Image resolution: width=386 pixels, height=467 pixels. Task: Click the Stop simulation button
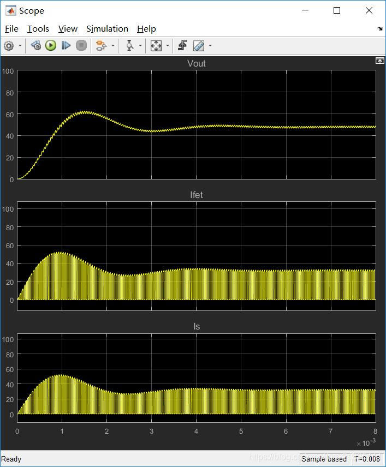click(x=81, y=46)
